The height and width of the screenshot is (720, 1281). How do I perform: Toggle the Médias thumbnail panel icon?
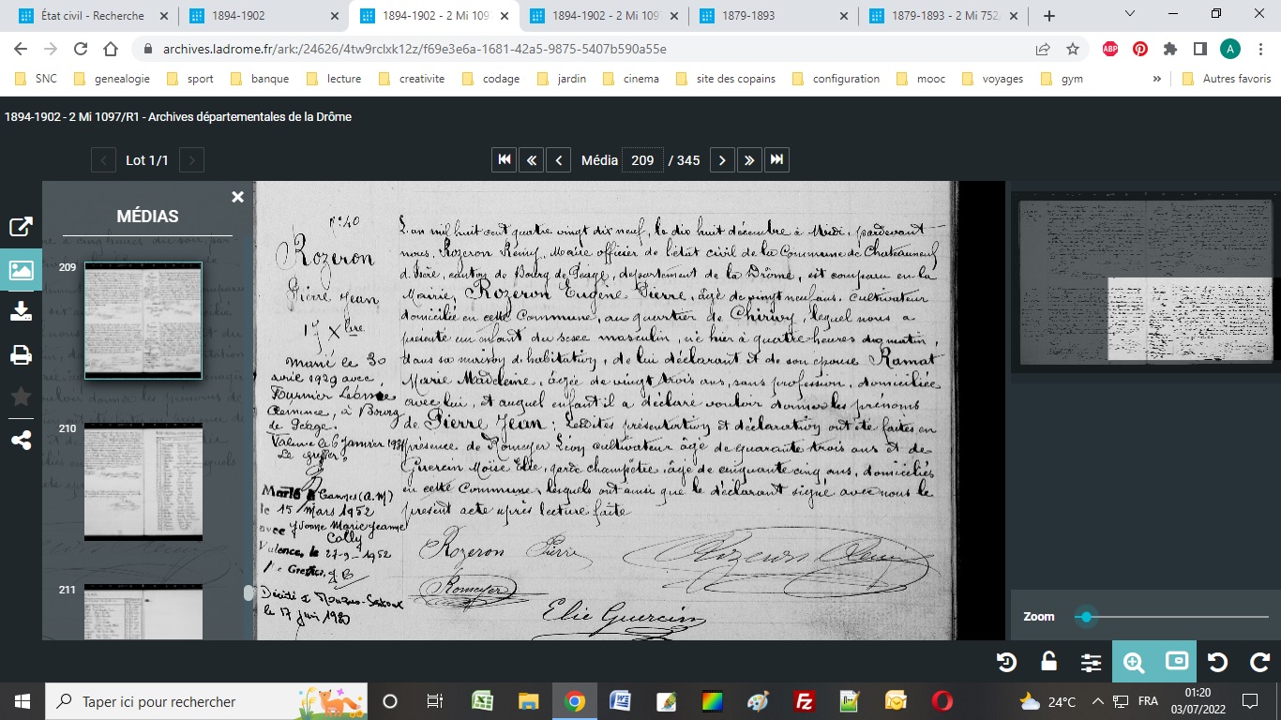(21, 270)
